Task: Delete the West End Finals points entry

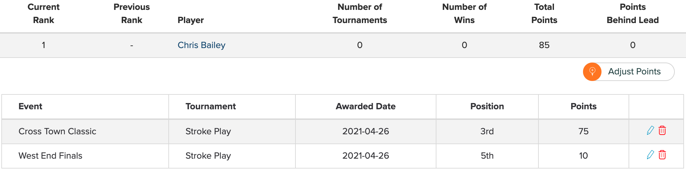Action: [x=662, y=155]
